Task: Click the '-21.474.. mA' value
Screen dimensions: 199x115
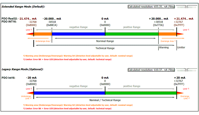Action: pyautogui.click(x=28, y=19)
